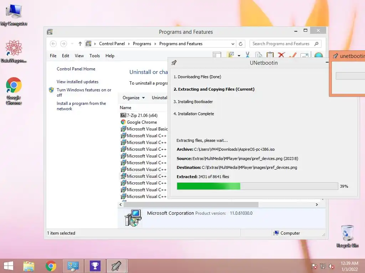
Task: Click the orange checkmark toolbar icon
Action: click(x=293, y=55)
